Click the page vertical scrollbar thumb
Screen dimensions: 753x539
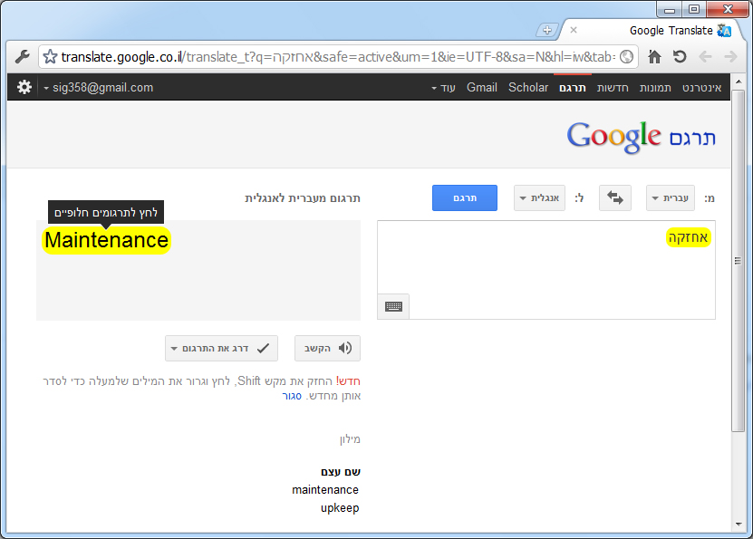[x=738, y=261]
